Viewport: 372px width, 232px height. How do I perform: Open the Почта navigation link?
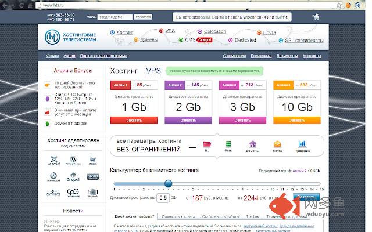point(270,32)
